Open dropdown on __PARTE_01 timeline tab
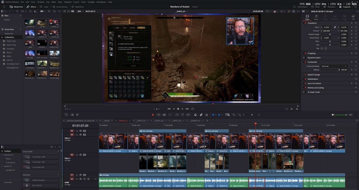The image size is (359, 190). pyautogui.click(x=130, y=121)
